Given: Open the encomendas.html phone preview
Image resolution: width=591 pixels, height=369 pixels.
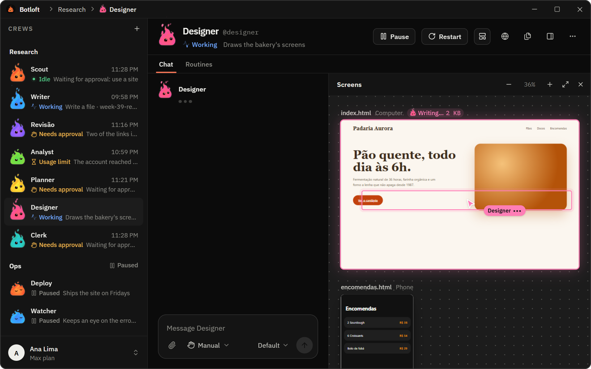Looking at the screenshot, I should coord(377,331).
